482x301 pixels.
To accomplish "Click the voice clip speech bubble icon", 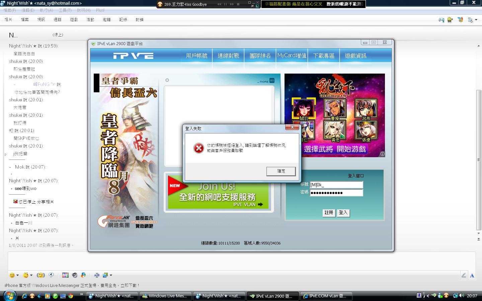I will (x=51, y=275).
